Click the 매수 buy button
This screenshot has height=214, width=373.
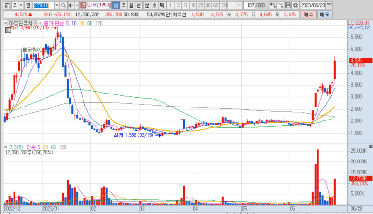pyautogui.click(x=308, y=14)
